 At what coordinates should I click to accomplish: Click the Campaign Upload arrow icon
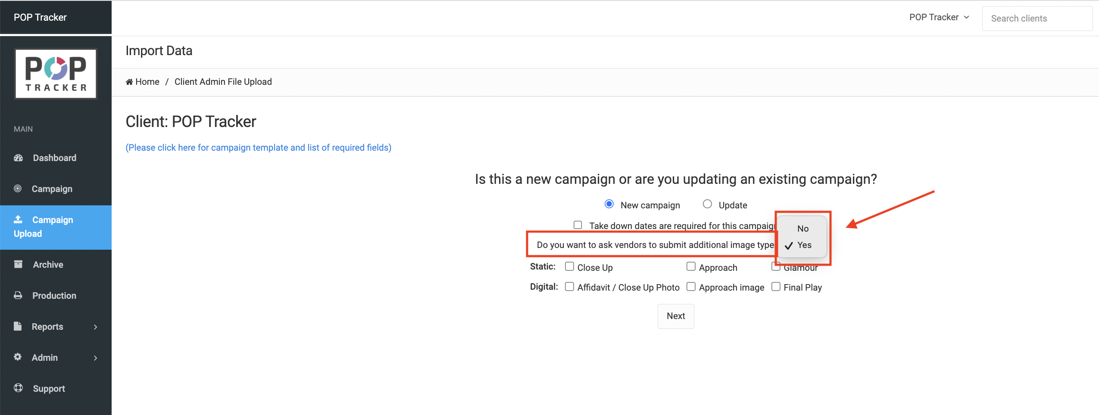tap(18, 220)
